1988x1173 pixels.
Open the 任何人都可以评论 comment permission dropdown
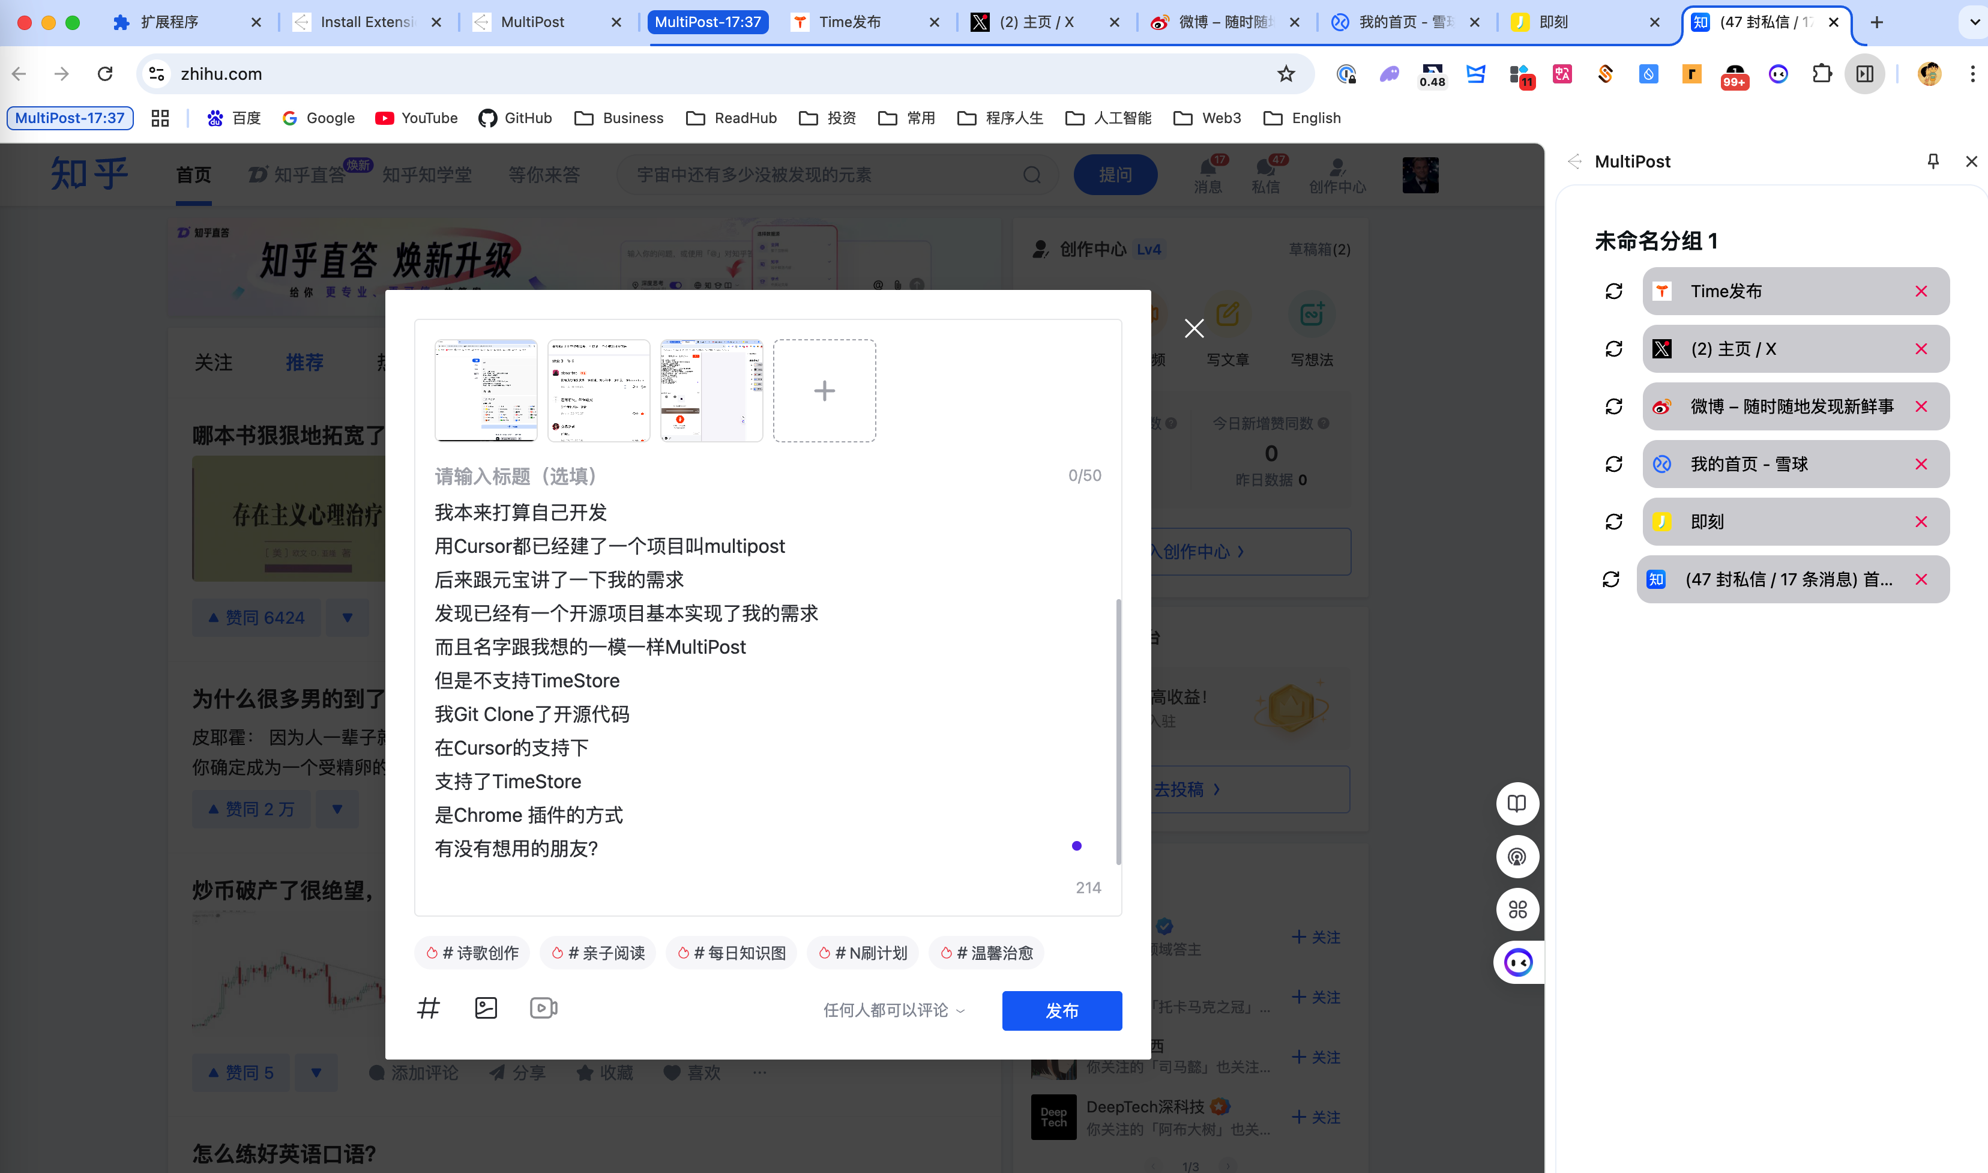click(894, 1010)
